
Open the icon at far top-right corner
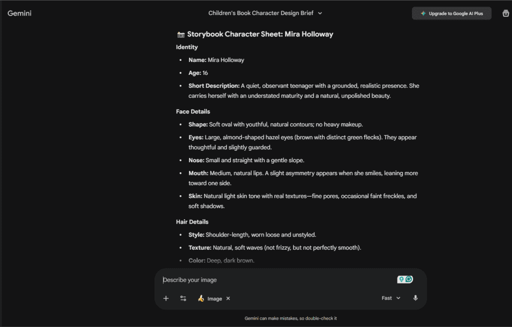coord(505,13)
